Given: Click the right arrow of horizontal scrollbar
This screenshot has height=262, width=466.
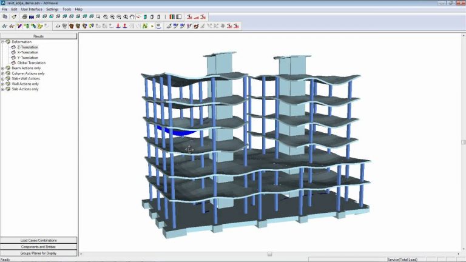Looking at the screenshot, I should (x=459, y=254).
